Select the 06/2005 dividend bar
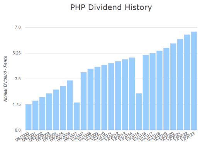 (63, 108)
